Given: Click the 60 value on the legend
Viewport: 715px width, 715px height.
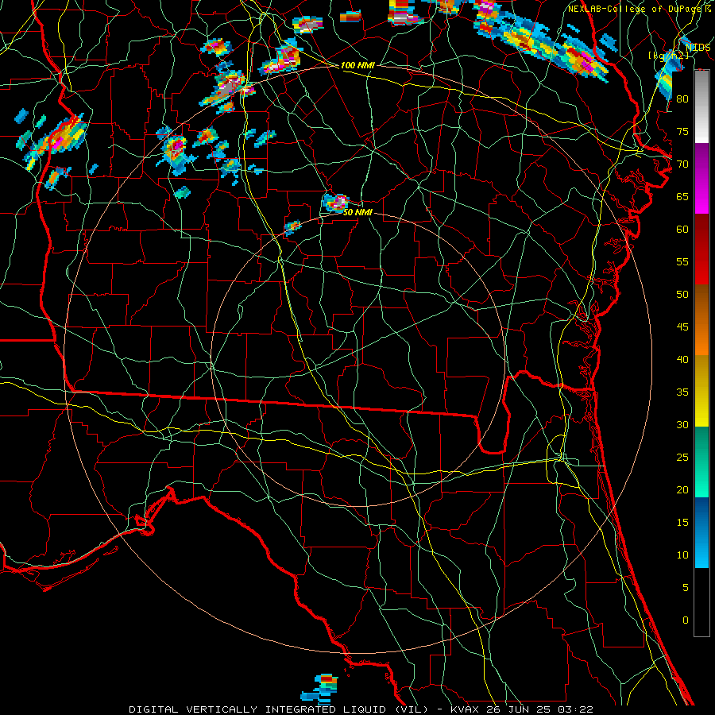Looking at the screenshot, I should coord(682,230).
